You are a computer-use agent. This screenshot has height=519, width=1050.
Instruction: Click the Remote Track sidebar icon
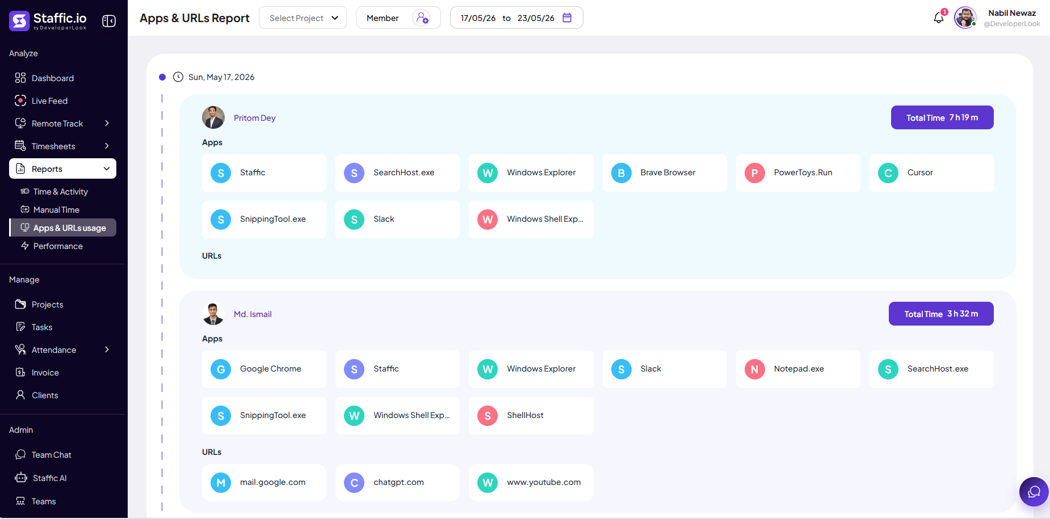tap(20, 123)
